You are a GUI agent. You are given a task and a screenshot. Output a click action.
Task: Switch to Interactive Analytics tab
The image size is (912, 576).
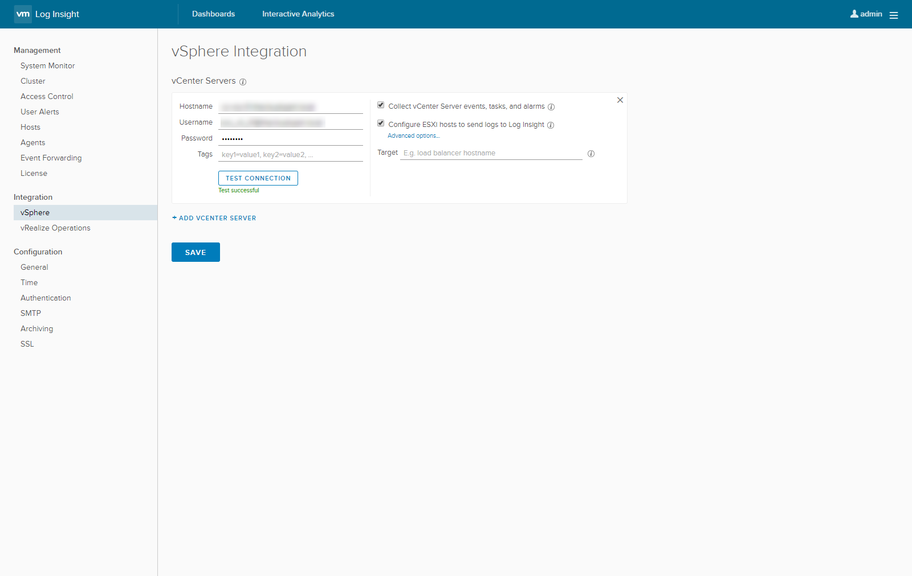point(298,14)
